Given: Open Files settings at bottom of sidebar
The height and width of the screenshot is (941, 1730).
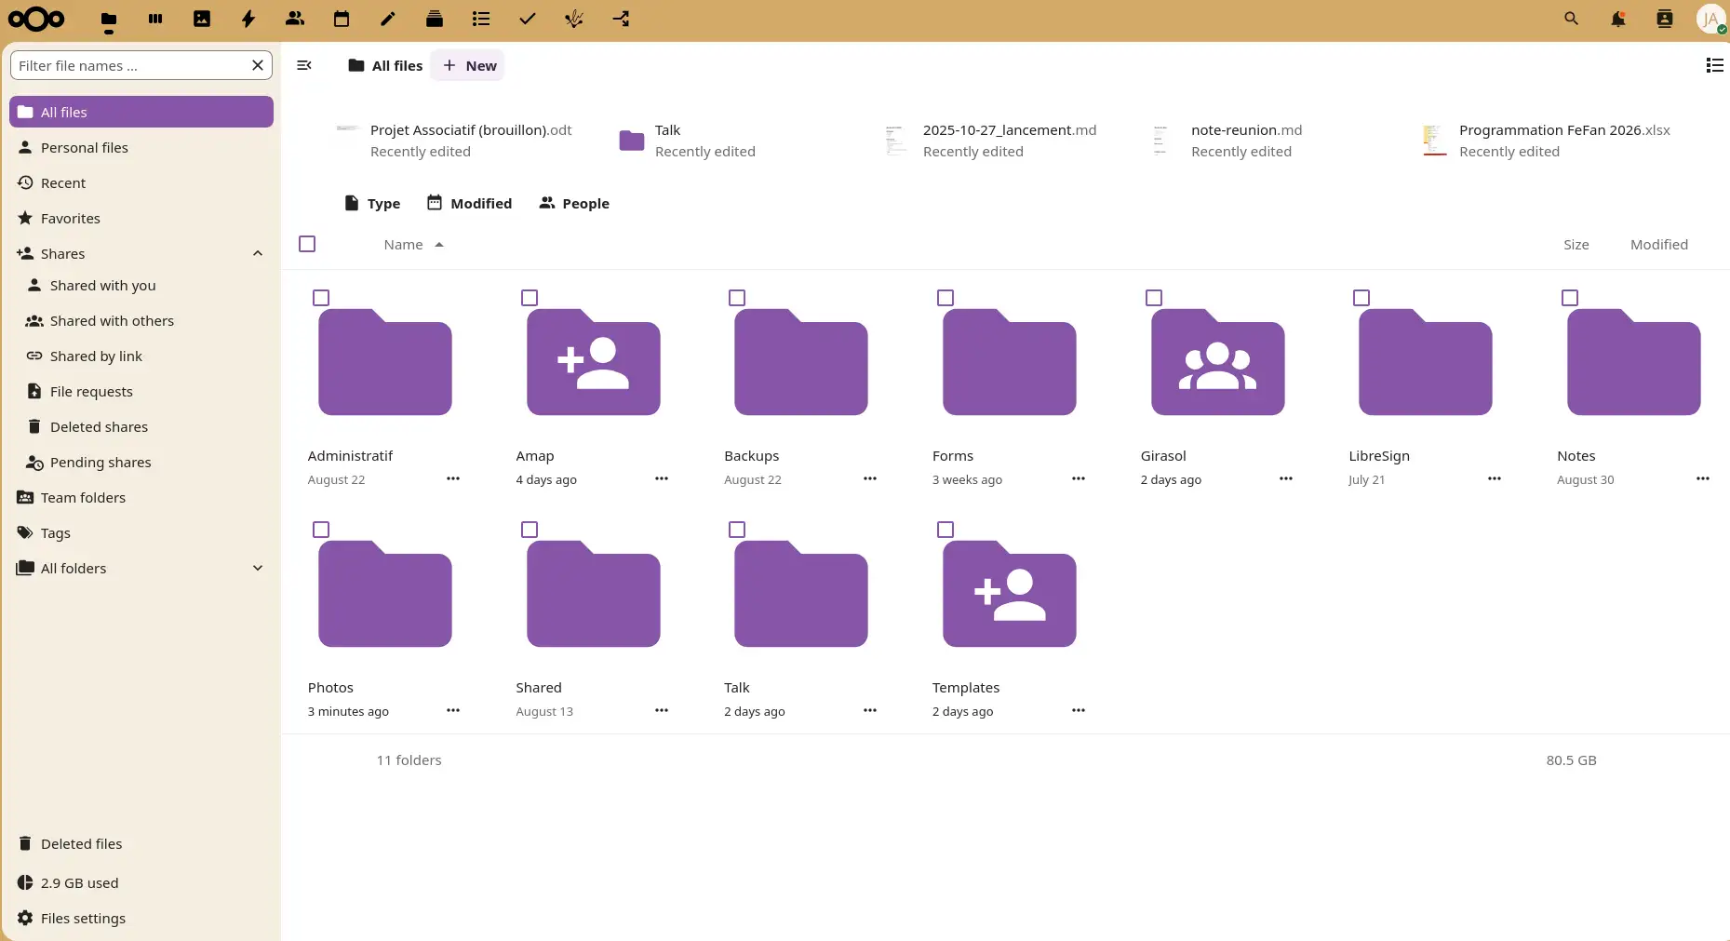Looking at the screenshot, I should (x=83, y=919).
